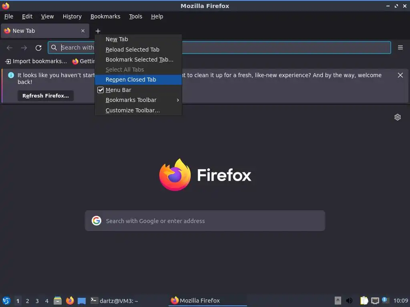Select New Tab in context menu

[138, 39]
